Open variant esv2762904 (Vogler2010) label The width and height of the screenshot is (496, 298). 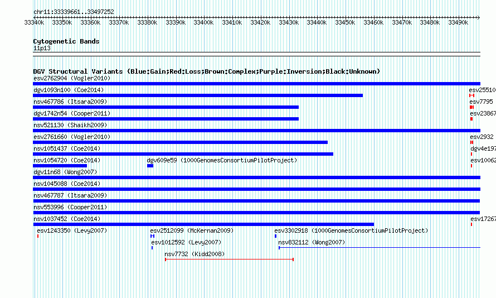coord(72,78)
